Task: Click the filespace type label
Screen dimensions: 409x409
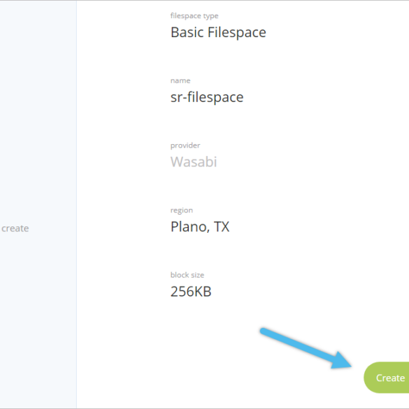Action: click(x=194, y=16)
